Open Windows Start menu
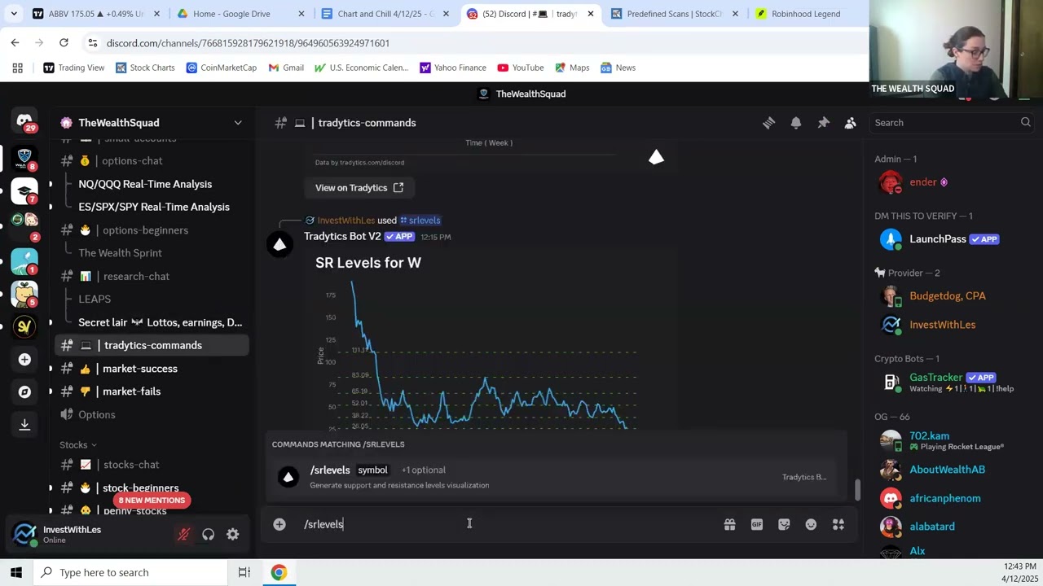This screenshot has height=586, width=1043. [x=16, y=572]
